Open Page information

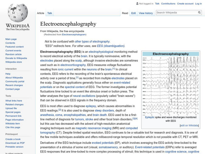point(15,120)
